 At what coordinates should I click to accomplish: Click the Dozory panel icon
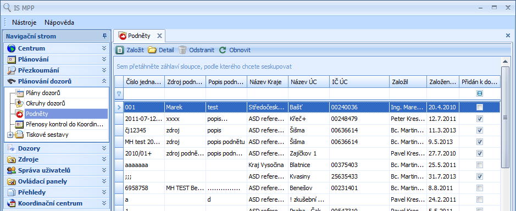(11, 148)
